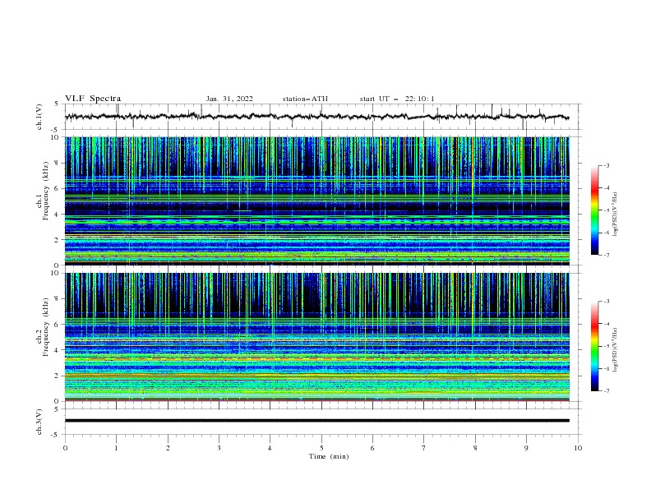This screenshot has height=503, width=651.
Task: Click the ch.3 flat voltage trace
Action: pyautogui.click(x=316, y=421)
